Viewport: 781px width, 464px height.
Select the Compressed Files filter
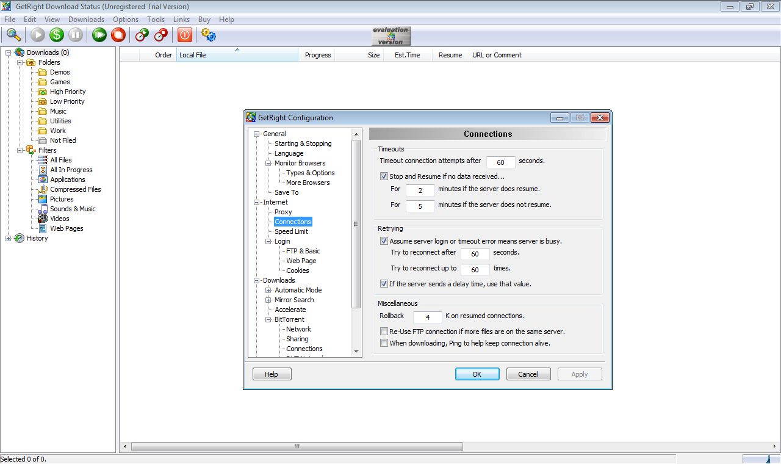[x=76, y=189]
